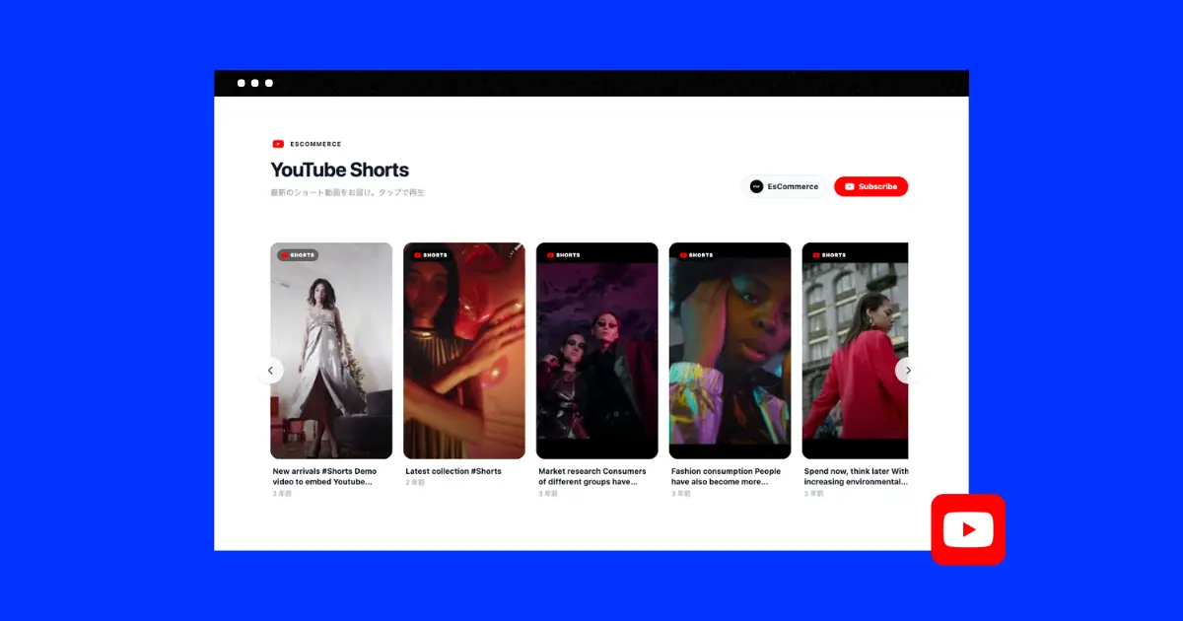Click the YouTube Shorts heading
The width and height of the screenshot is (1183, 621).
339,170
